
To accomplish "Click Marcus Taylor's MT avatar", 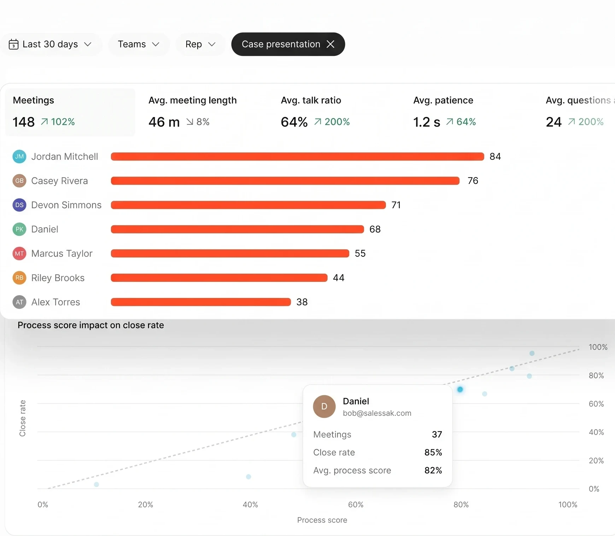I will [19, 254].
